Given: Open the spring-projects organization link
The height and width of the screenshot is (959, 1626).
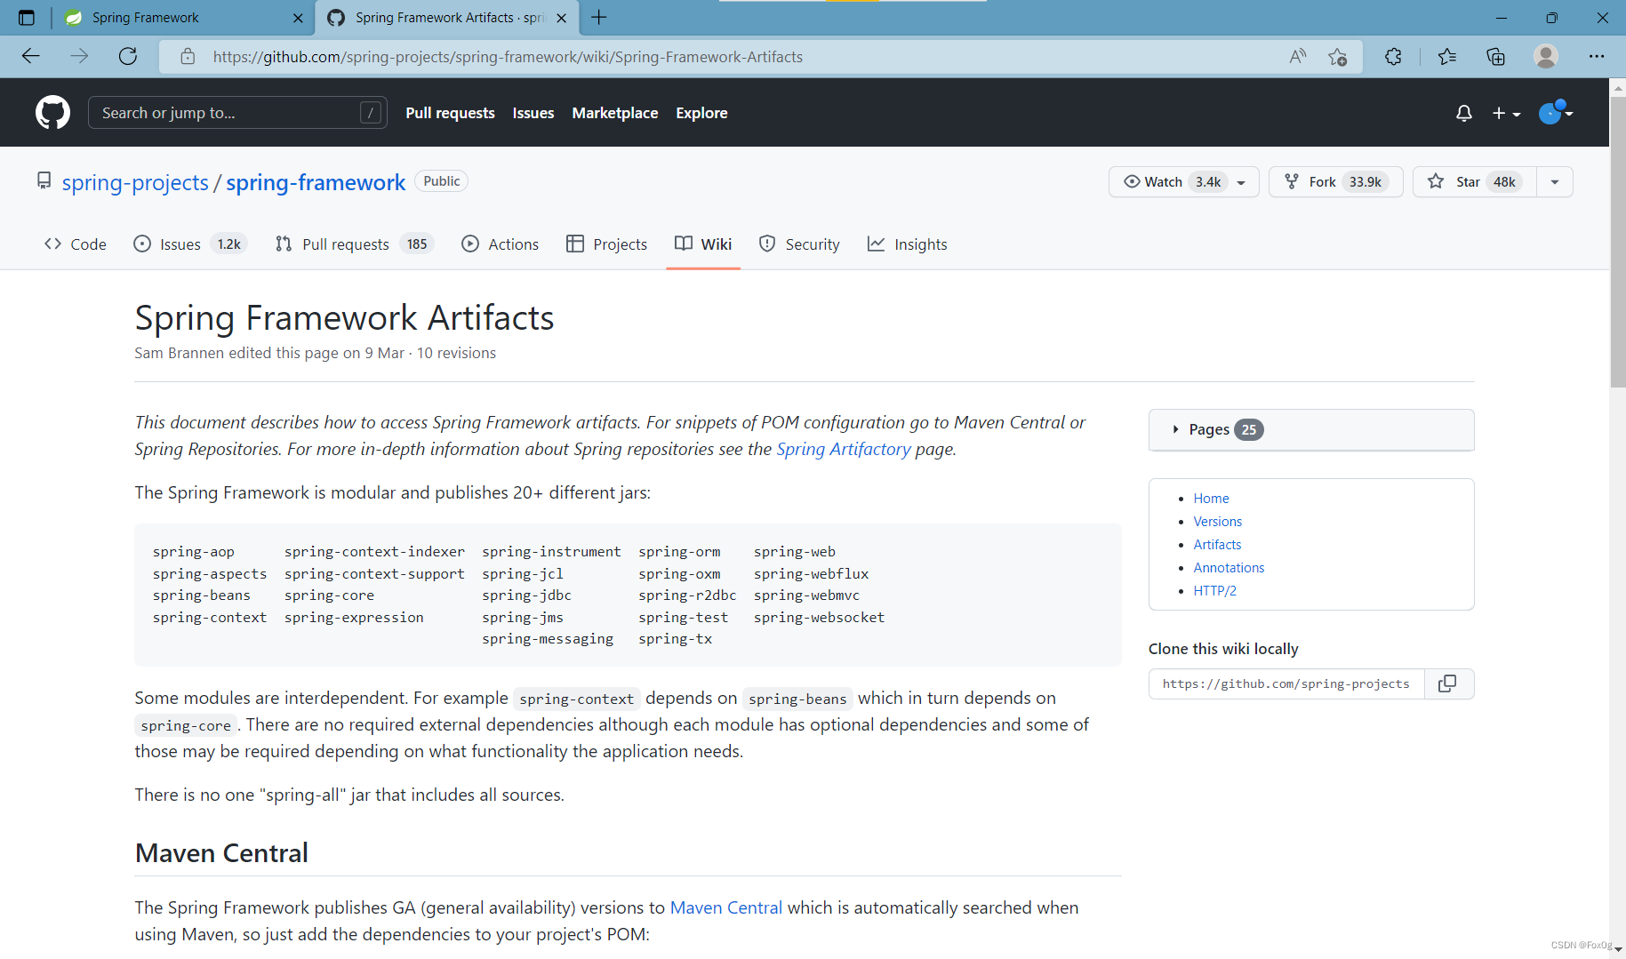Looking at the screenshot, I should click(x=135, y=182).
